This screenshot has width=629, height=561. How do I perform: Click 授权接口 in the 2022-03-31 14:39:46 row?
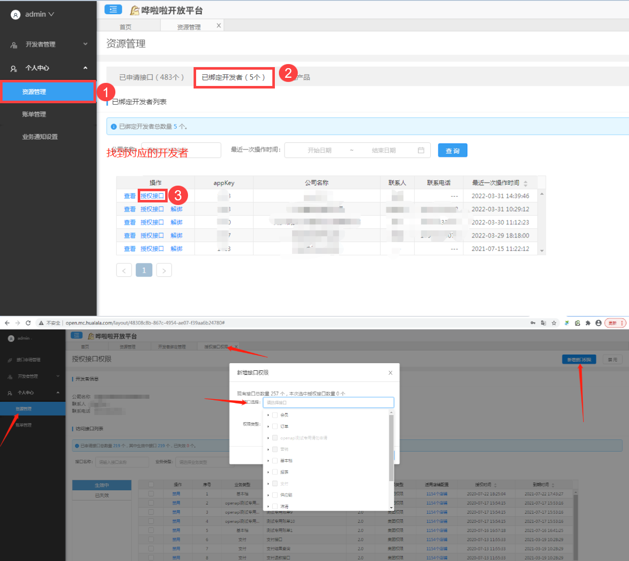pyautogui.click(x=152, y=196)
